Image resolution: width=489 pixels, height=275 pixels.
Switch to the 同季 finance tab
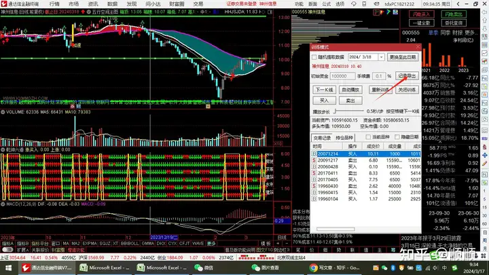coord(446,33)
